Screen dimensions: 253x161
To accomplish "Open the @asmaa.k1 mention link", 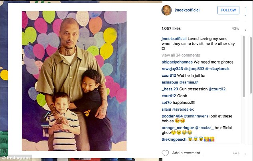I will click(189, 82).
